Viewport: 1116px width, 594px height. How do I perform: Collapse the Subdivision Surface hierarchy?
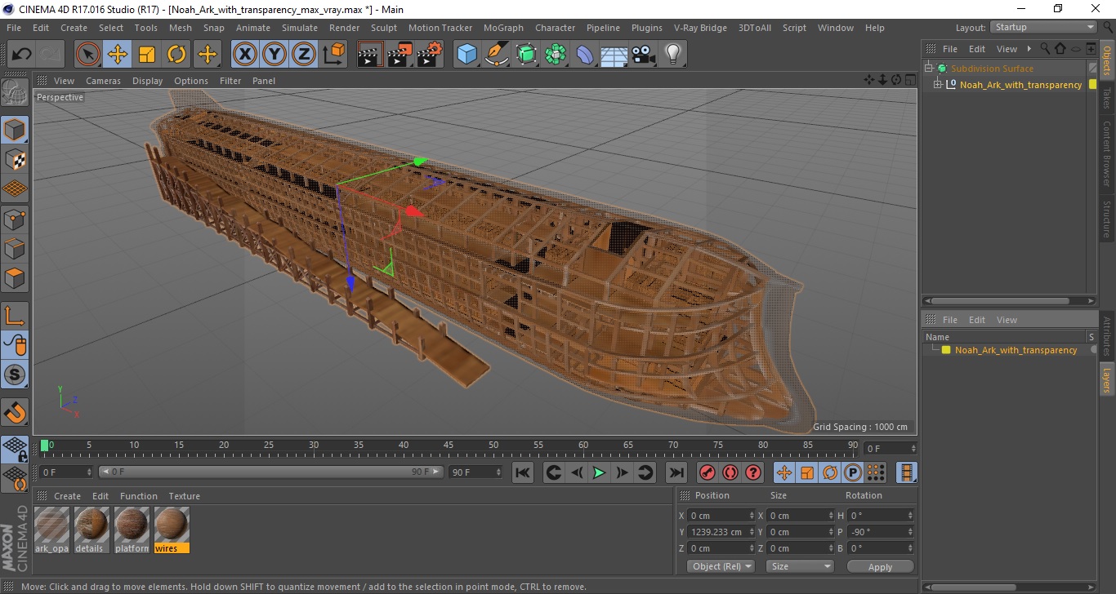(x=929, y=69)
